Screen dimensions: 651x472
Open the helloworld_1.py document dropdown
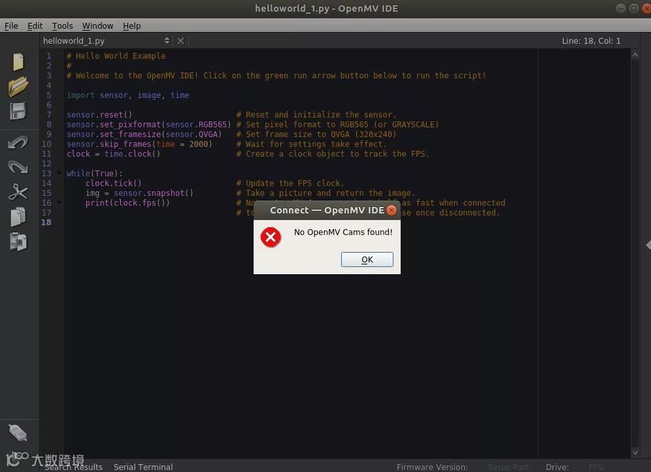click(107, 40)
